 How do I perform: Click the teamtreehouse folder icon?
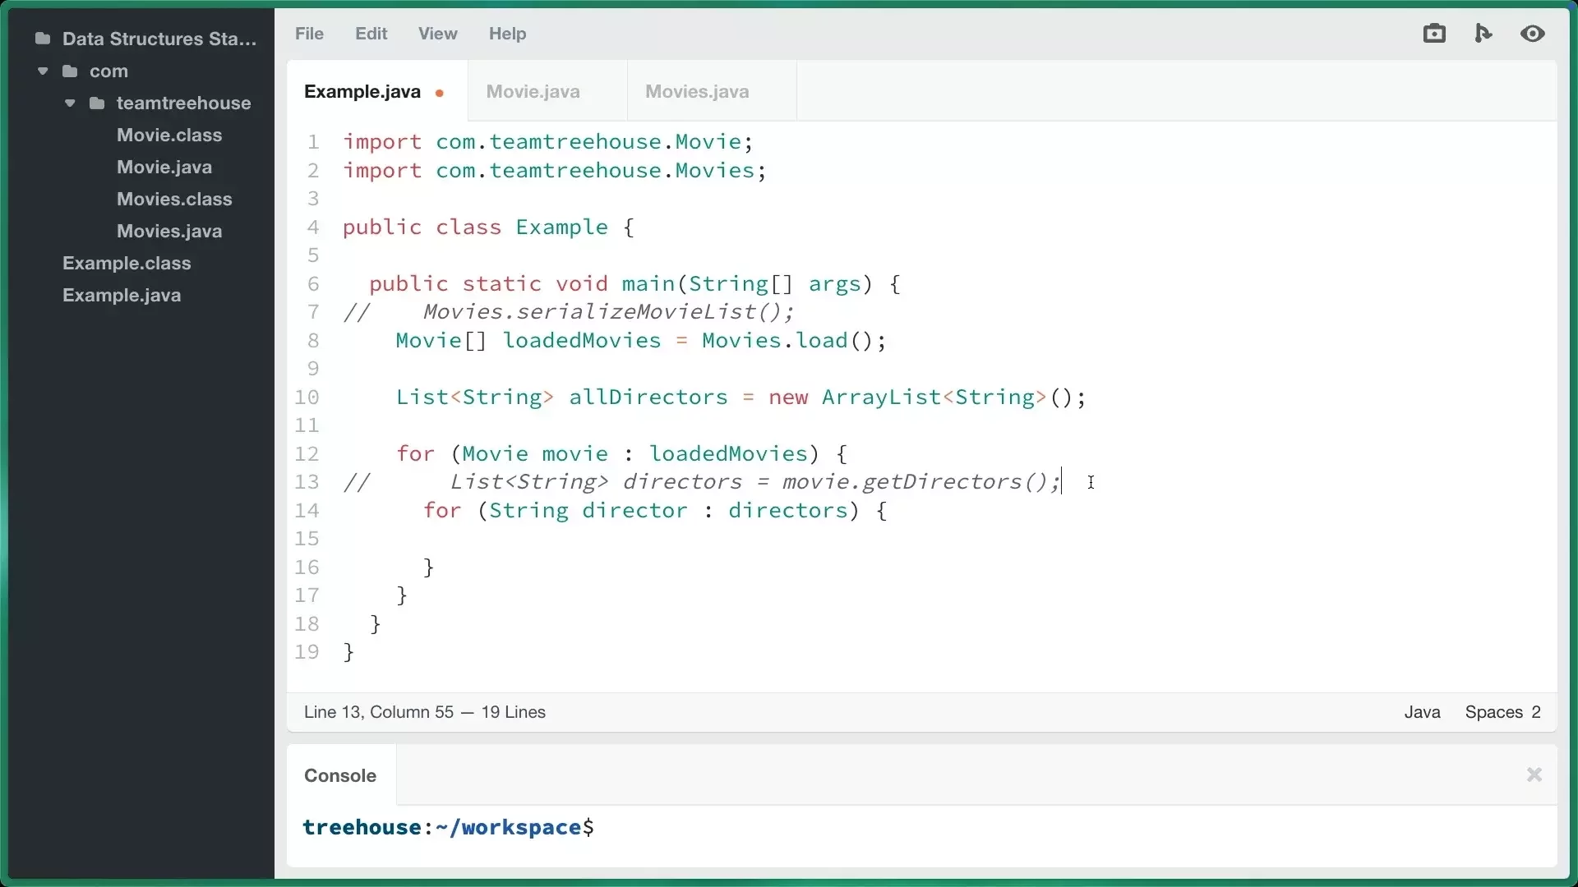click(x=97, y=103)
